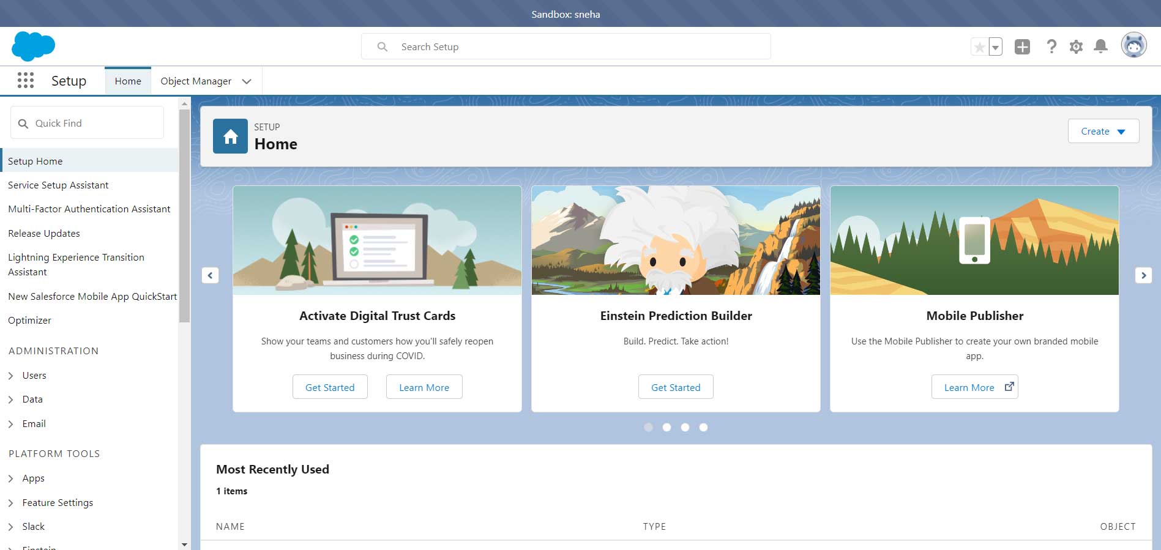This screenshot has height=550, width=1161.
Task: Add page to favorites star icon
Action: point(979,47)
